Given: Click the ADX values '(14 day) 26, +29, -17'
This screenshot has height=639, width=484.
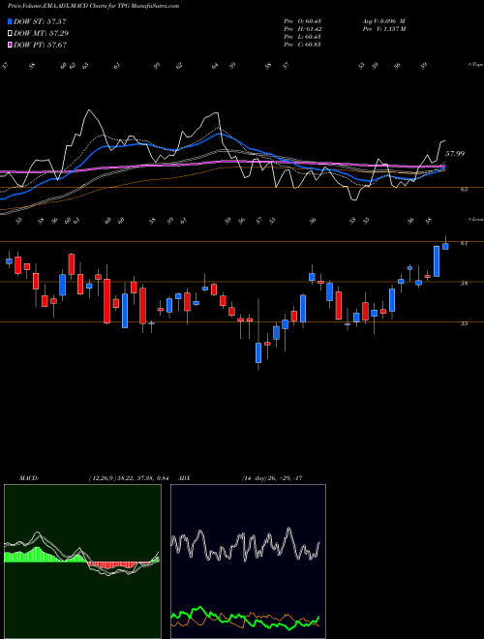Looking at the screenshot, I should [272, 478].
